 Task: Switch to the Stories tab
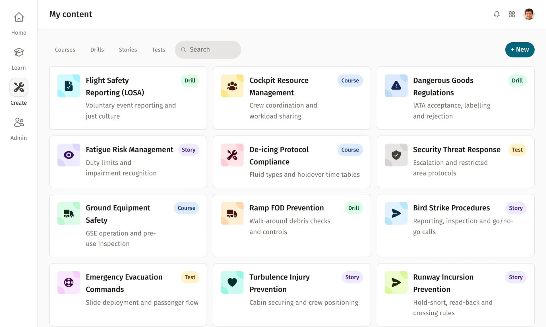click(128, 49)
